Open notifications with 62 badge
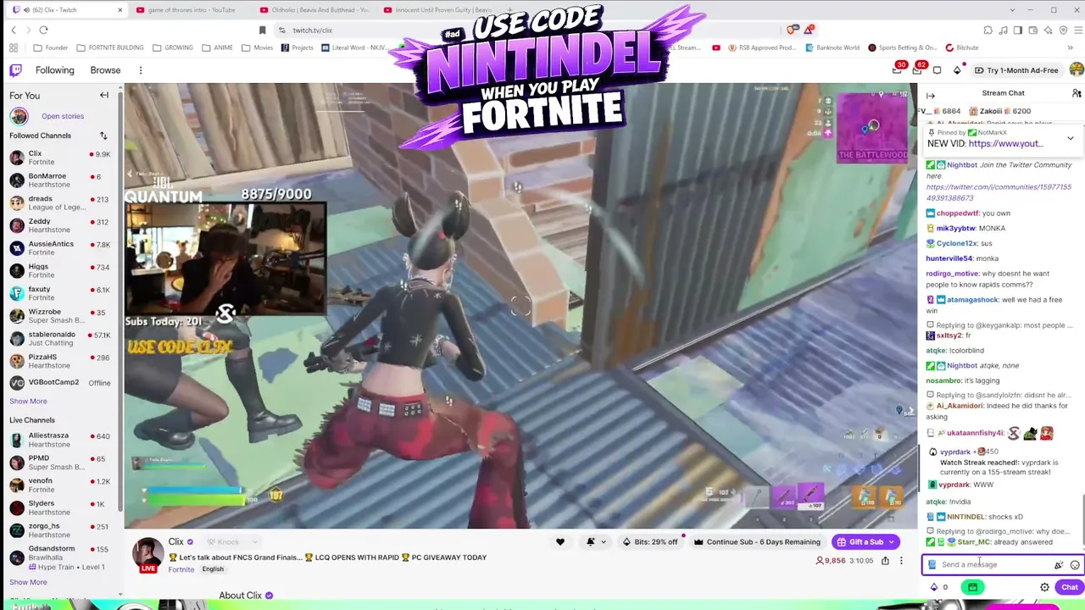Image resolution: width=1085 pixels, height=610 pixels. click(918, 69)
